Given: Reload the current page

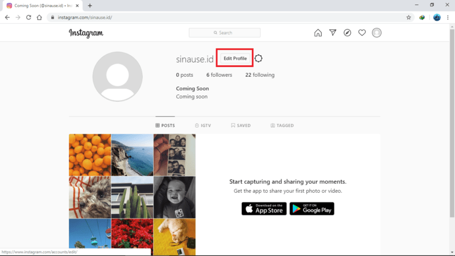Looking at the screenshot, I should [28, 18].
